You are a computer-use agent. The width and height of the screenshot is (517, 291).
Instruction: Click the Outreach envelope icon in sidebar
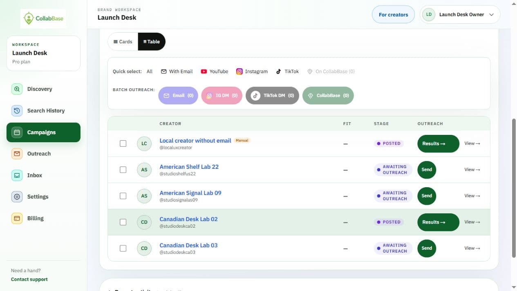[x=17, y=154]
